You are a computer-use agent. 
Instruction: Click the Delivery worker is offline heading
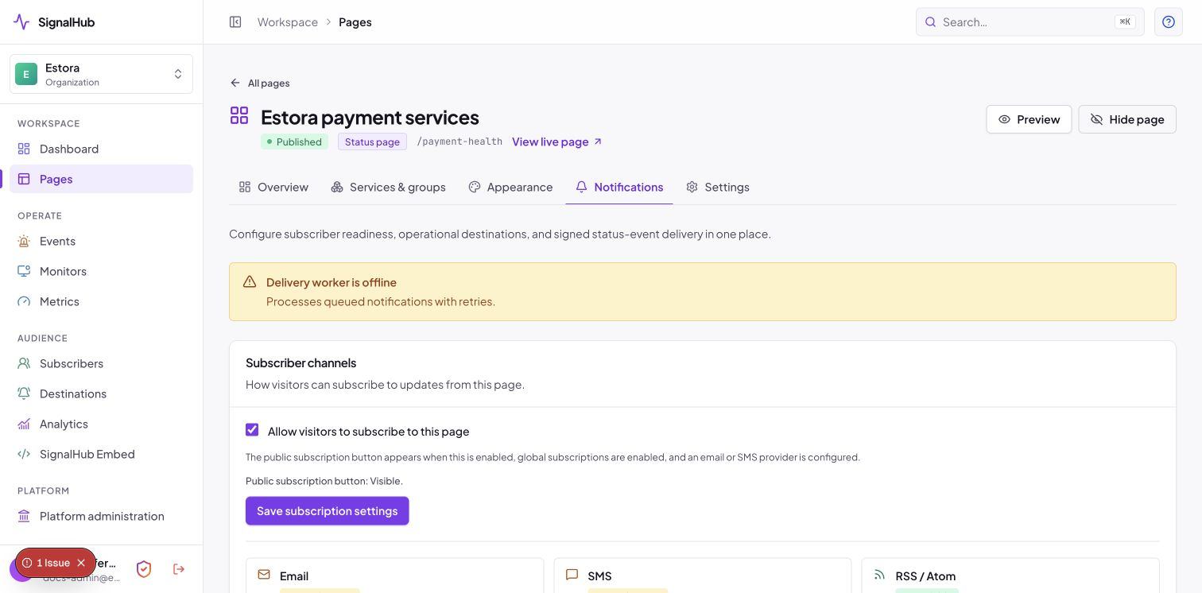tap(332, 282)
